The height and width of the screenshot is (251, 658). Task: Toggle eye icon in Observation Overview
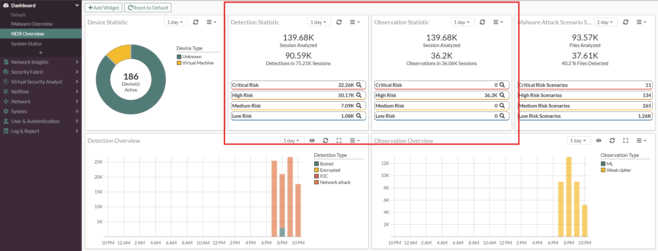coord(599,140)
